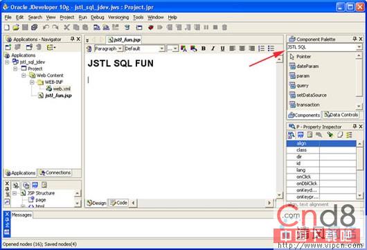The image size is (367, 250).
Task: Click the Open file folder icon
Action: pyautogui.click(x=16, y=28)
